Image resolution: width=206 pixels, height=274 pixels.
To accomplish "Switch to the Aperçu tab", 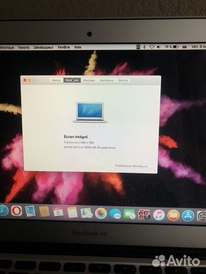I will click(56, 80).
